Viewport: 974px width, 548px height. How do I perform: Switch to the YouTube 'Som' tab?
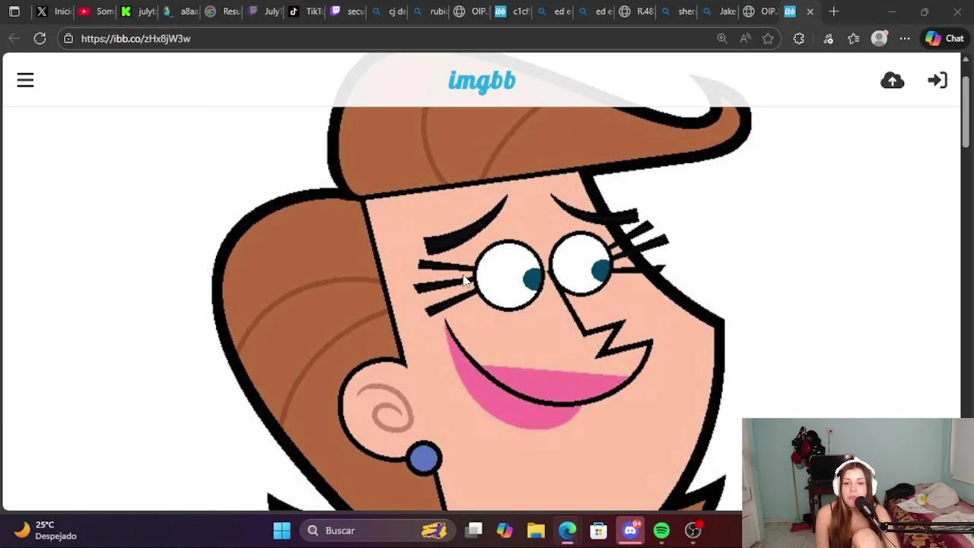click(96, 11)
